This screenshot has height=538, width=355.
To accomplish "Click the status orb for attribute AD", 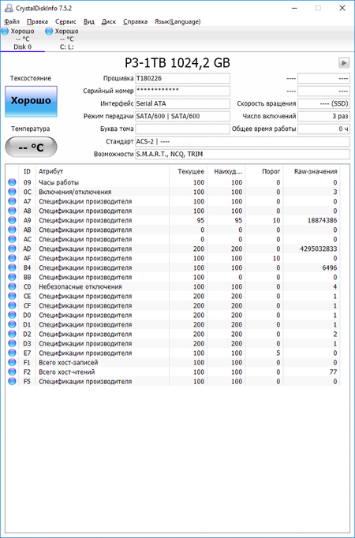I will click(x=12, y=248).
